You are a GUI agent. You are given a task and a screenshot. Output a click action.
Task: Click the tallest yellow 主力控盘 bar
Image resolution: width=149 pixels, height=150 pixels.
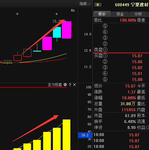pyautogui.click(x=67, y=135)
